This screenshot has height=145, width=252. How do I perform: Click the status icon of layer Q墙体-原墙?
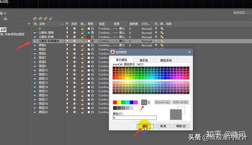(x=35, y=33)
